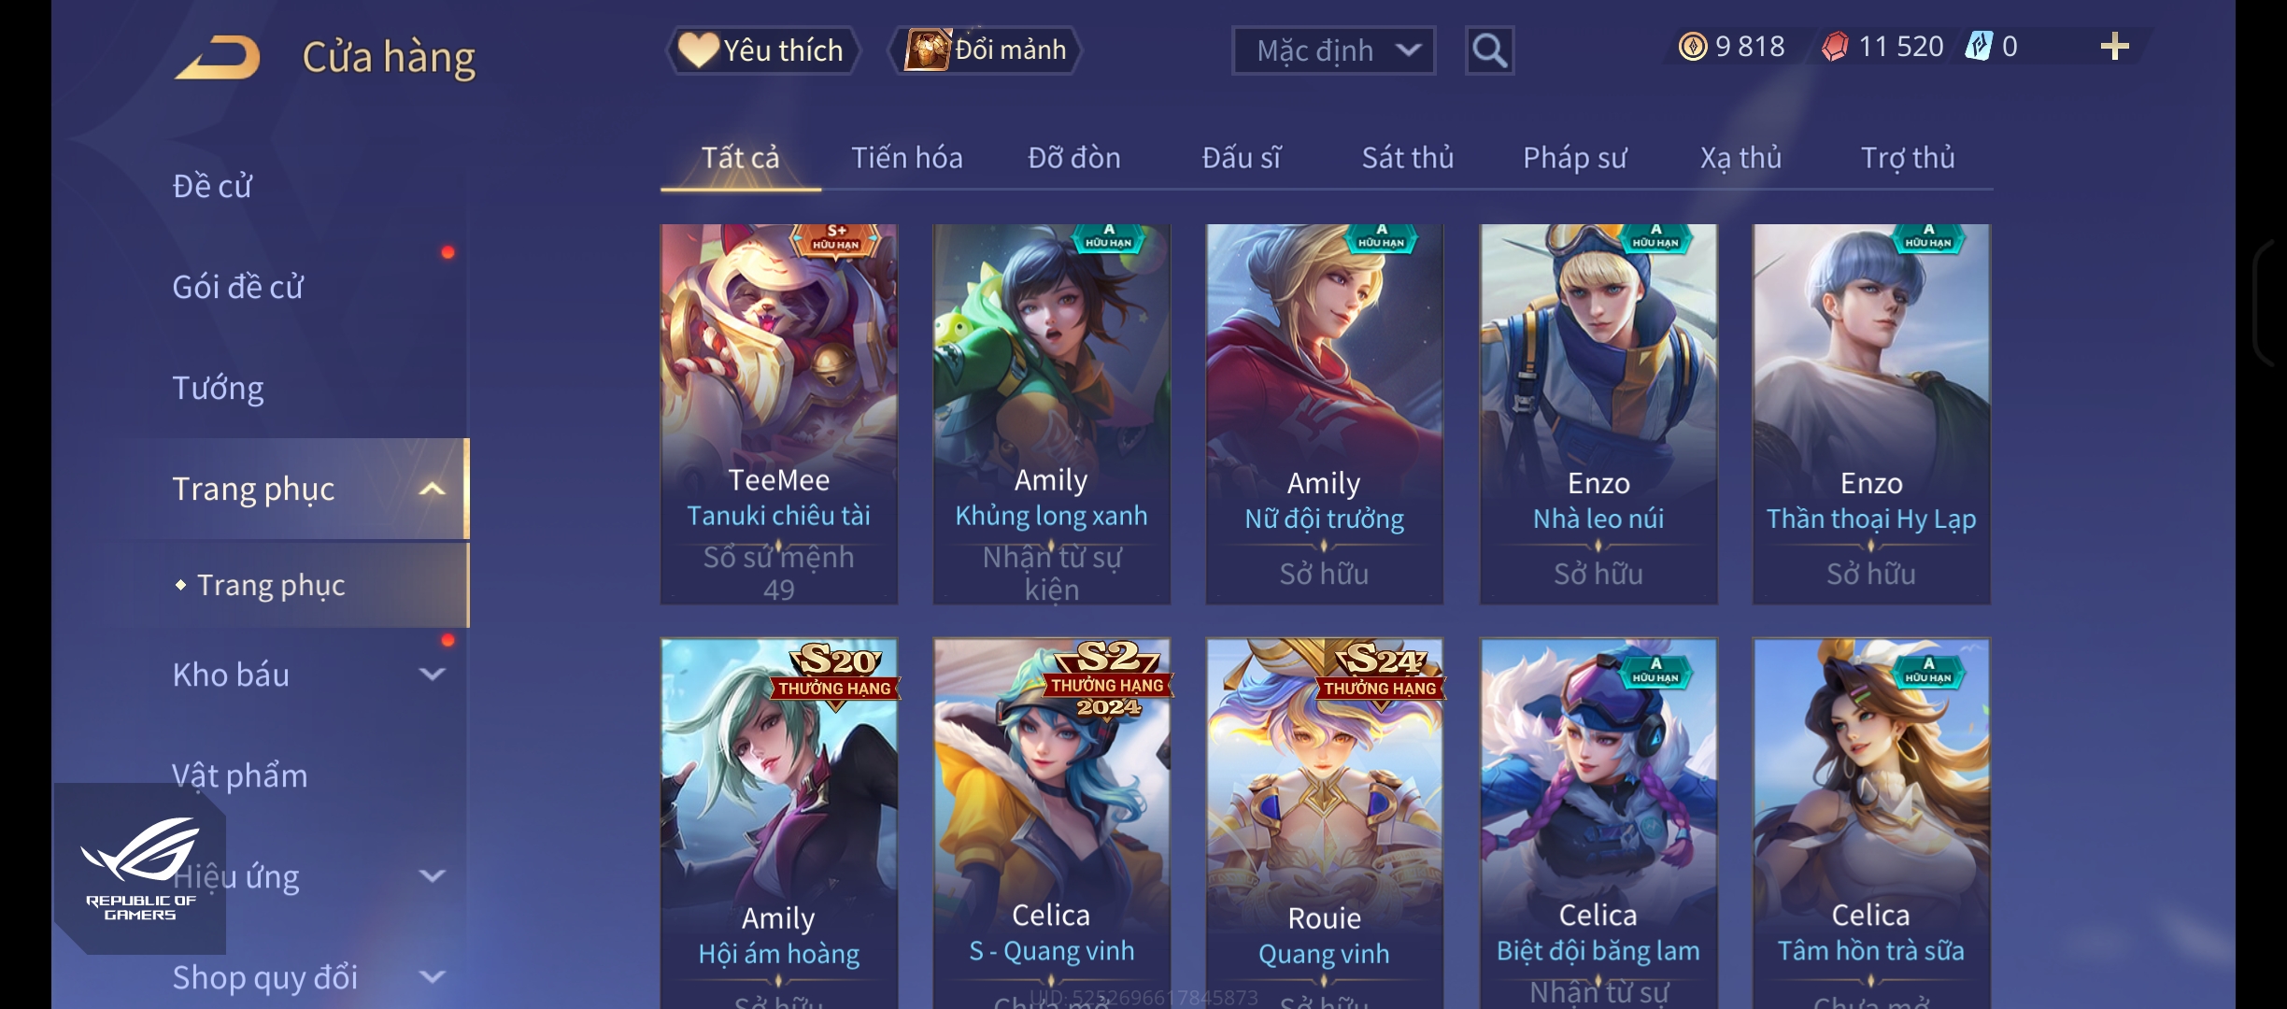Tap the plus icon to add currency

pyautogui.click(x=2114, y=46)
